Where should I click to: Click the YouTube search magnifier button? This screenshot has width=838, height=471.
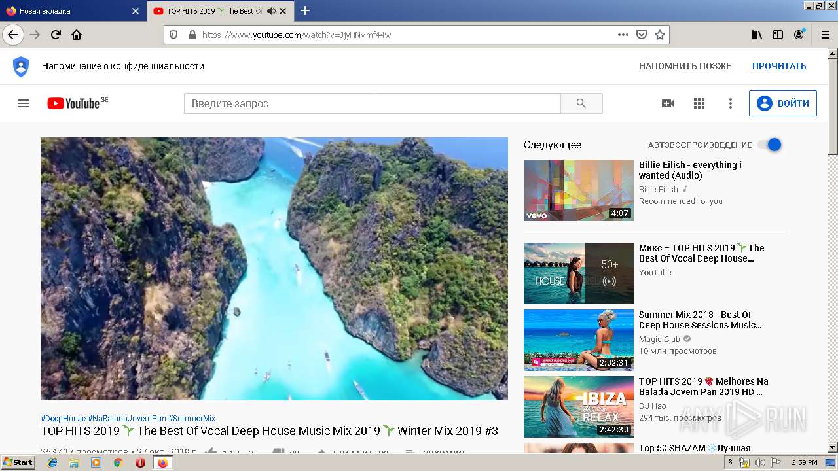581,103
